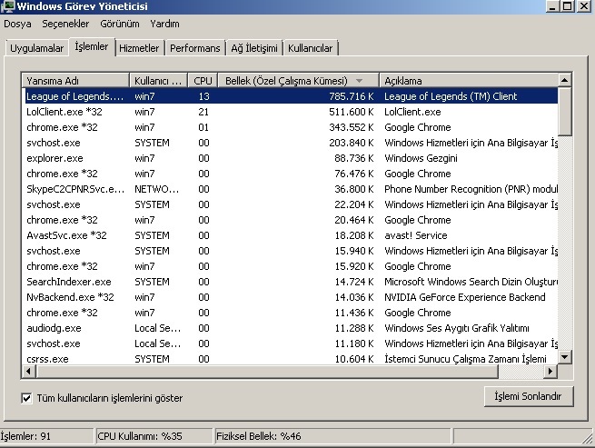Sort processes by the CPU column header
The image size is (595, 448).
coord(203,80)
